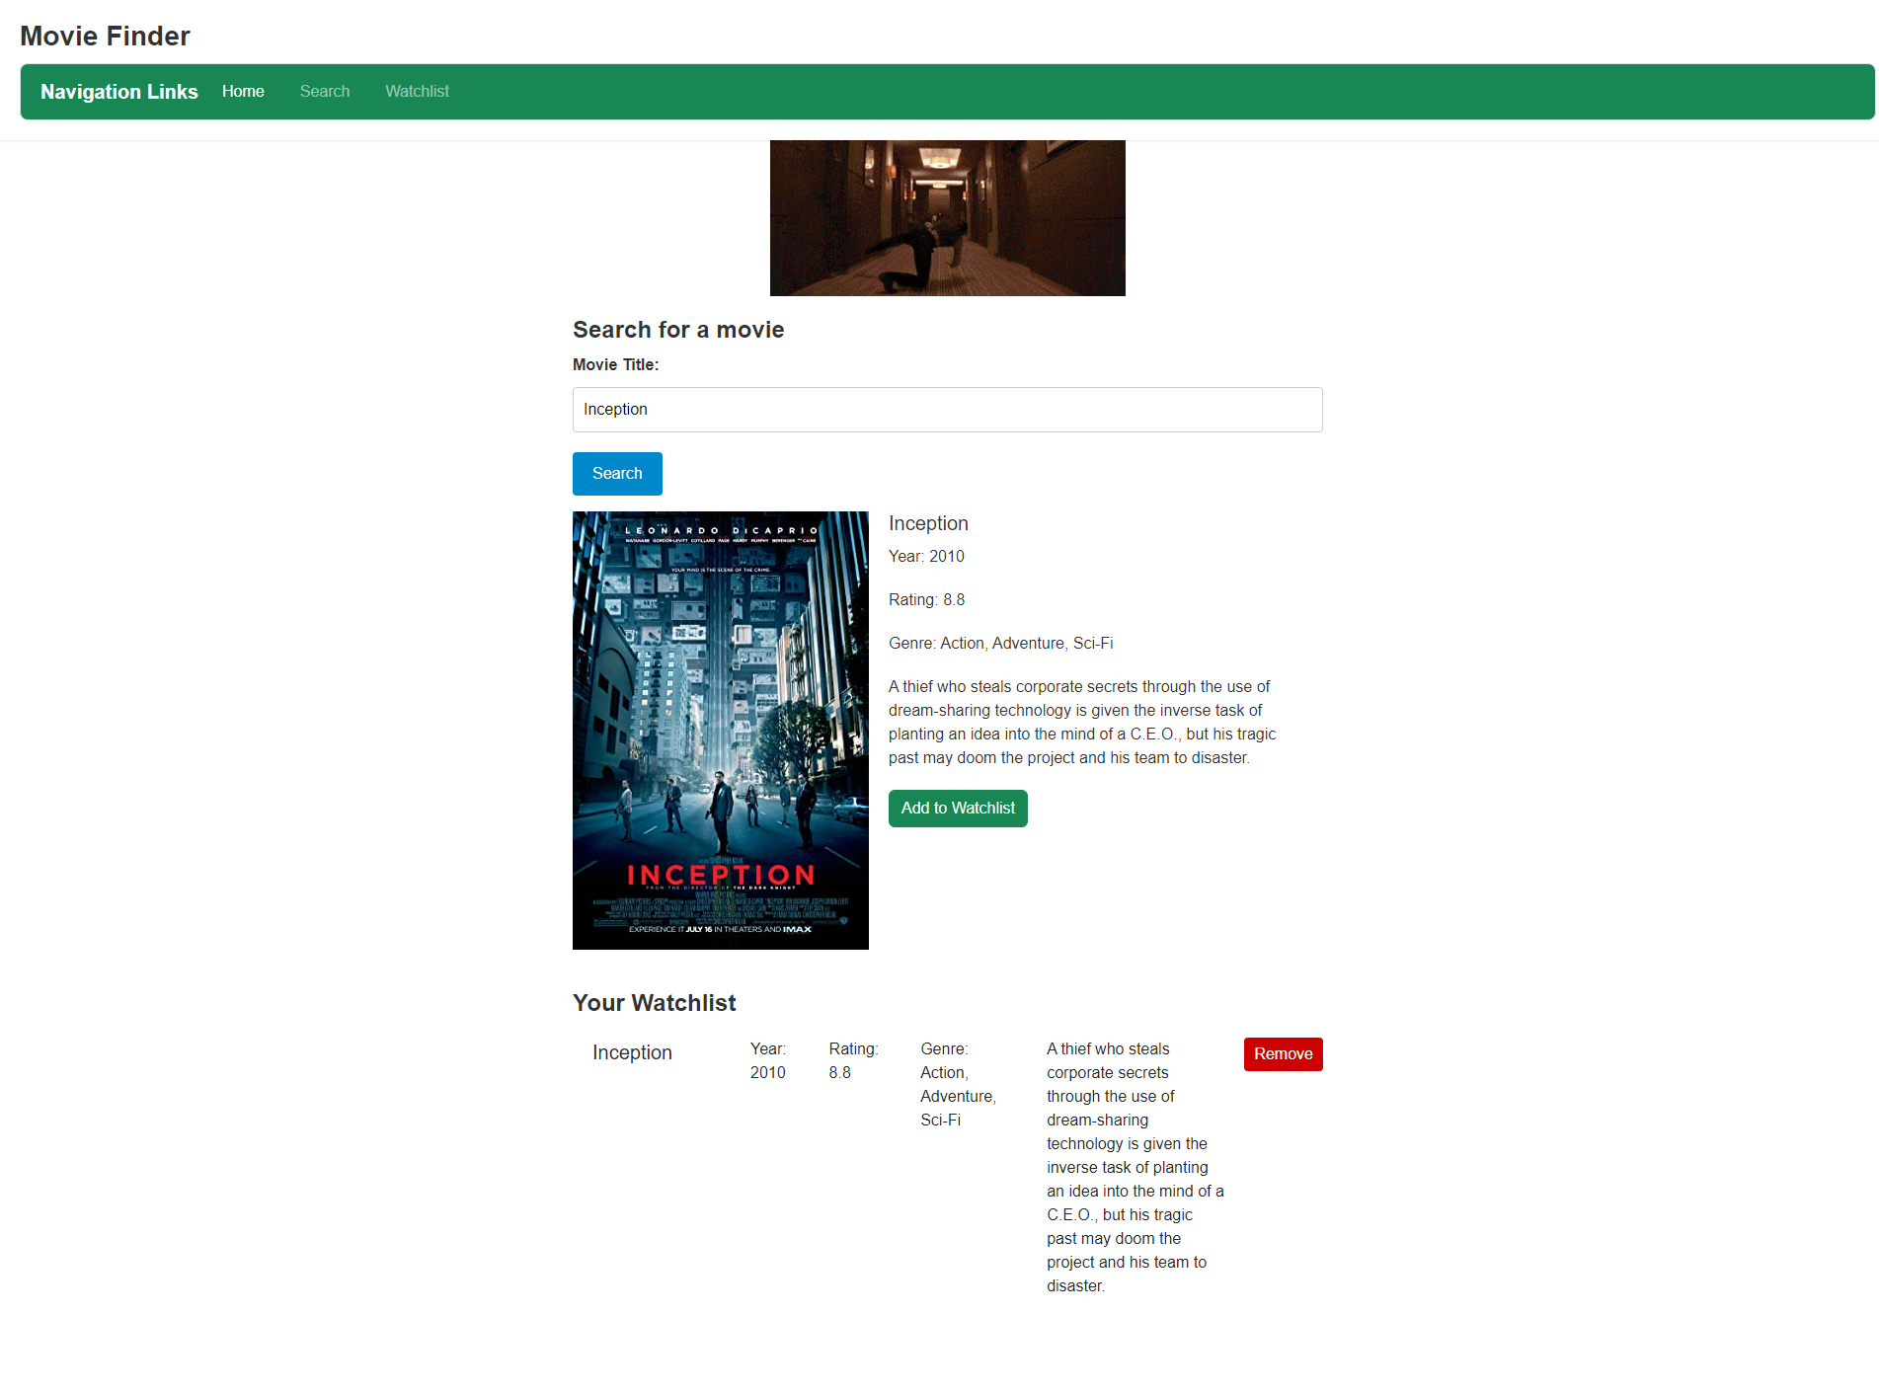
Task: Select the Genre: Action, Adventure, Sci-Fi text
Action: (1000, 643)
